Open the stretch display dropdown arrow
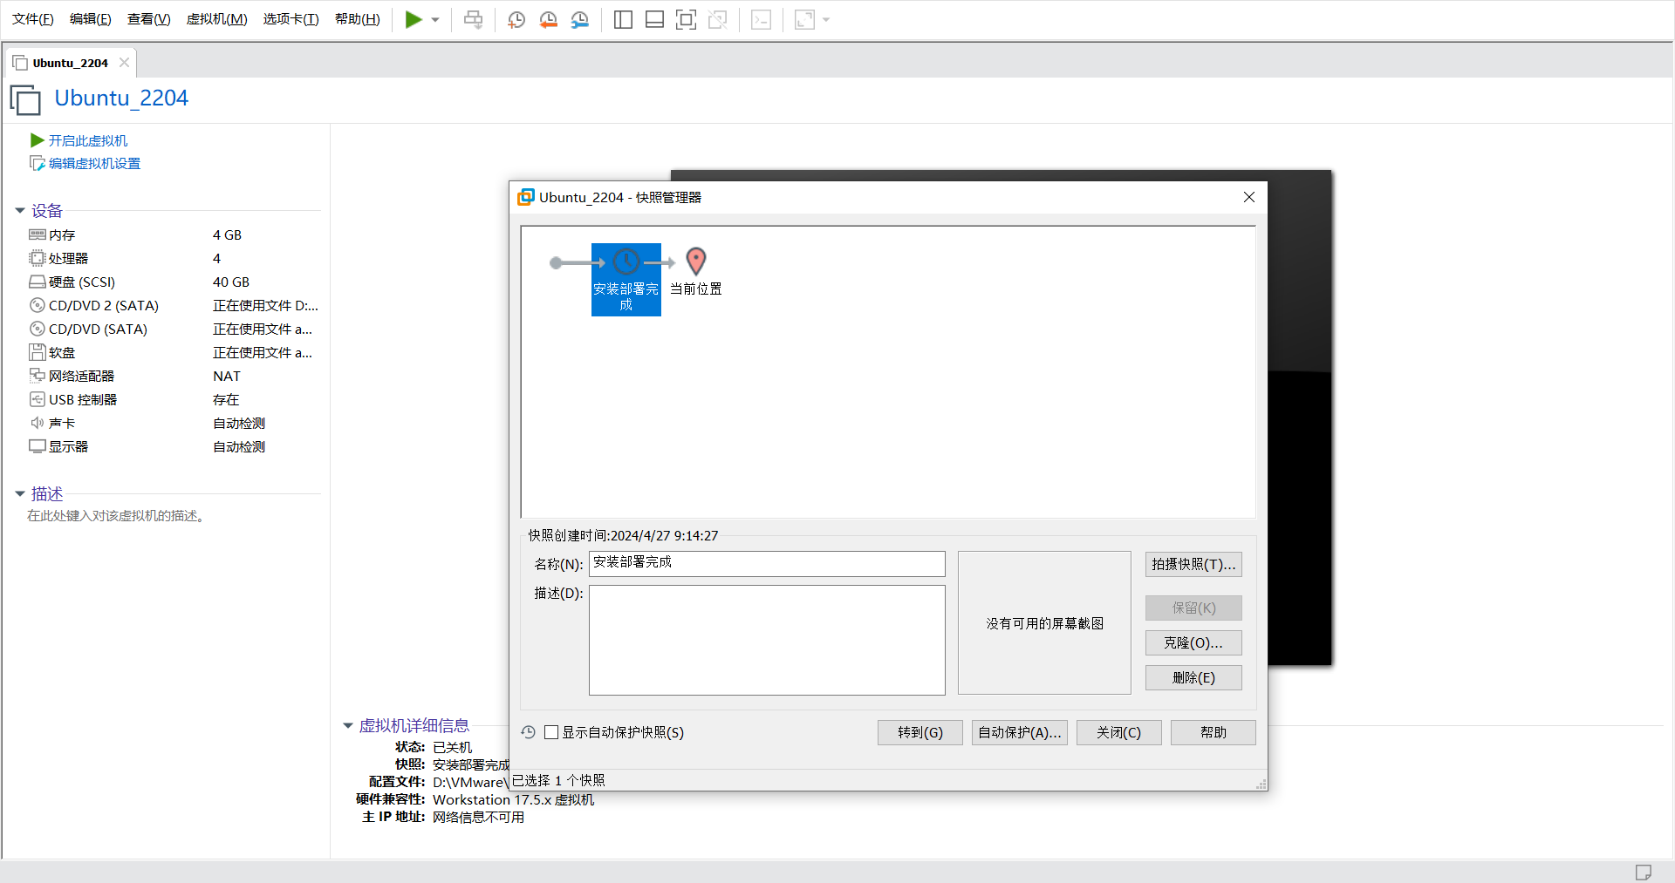This screenshot has width=1675, height=883. point(826,20)
